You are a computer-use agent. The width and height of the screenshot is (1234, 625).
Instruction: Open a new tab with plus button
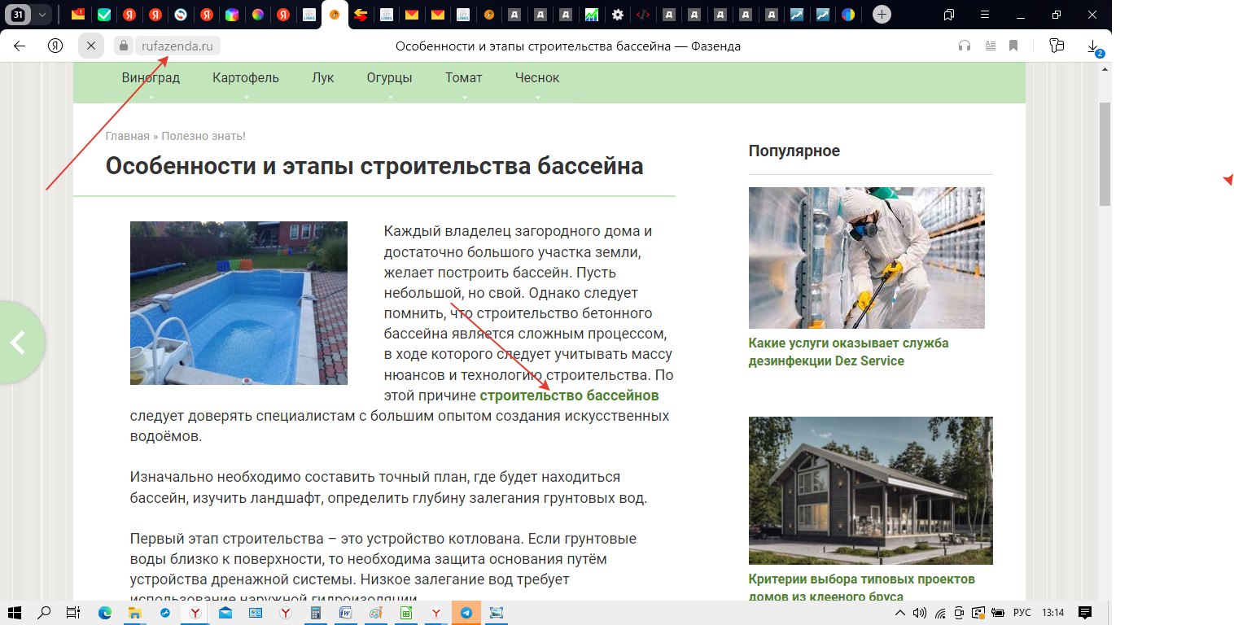[x=882, y=15]
